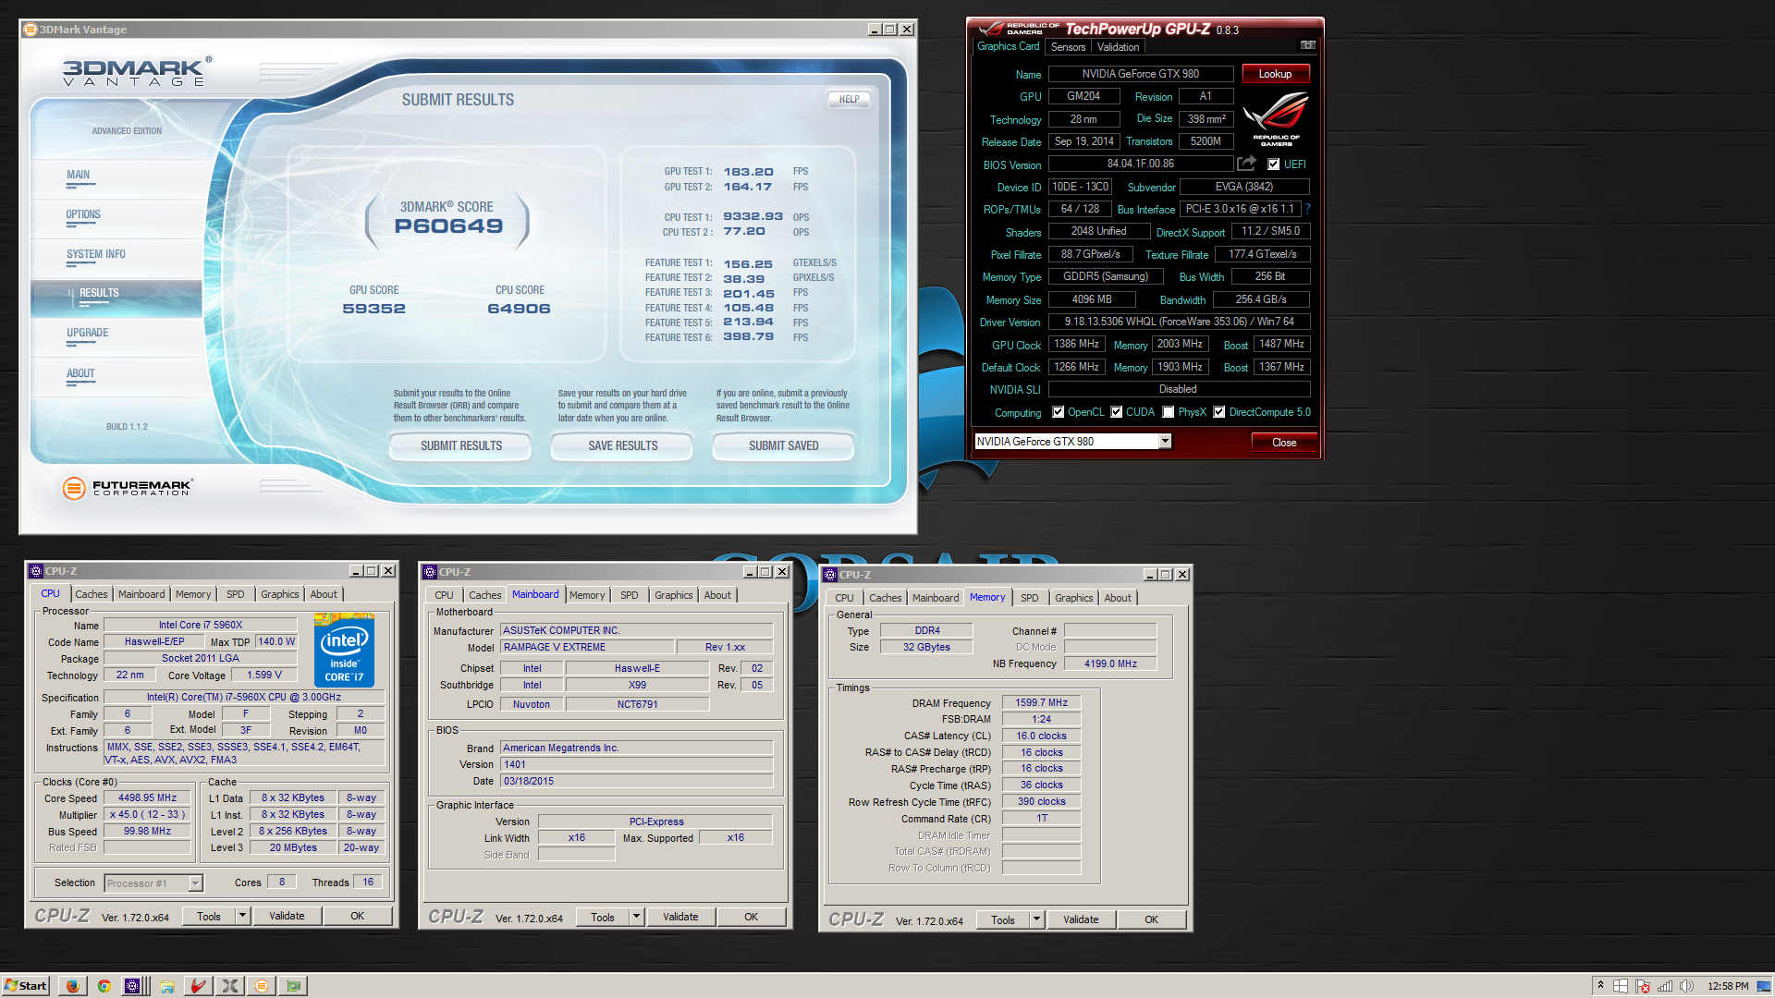
Task: Toggle the CUDA checkbox
Action: pos(1117,412)
